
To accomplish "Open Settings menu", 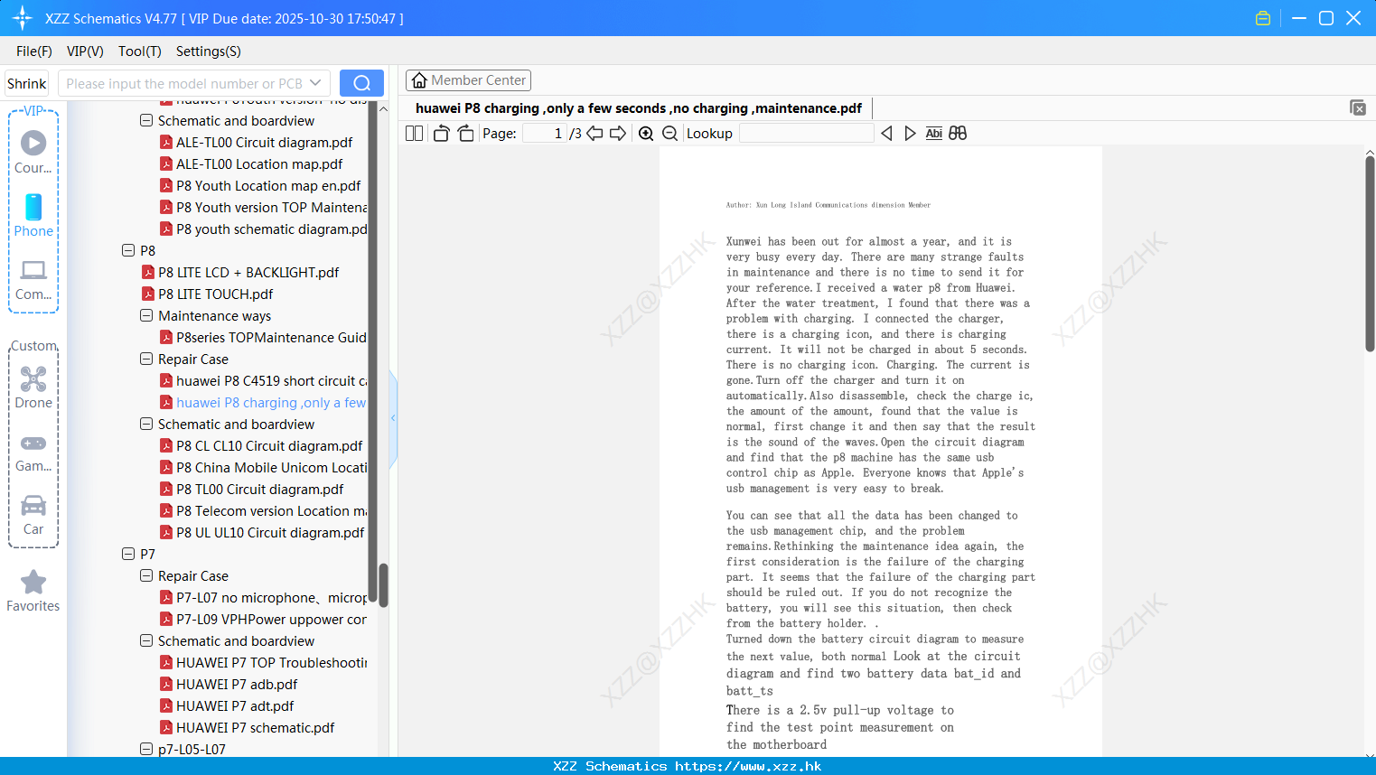I will click(x=209, y=51).
